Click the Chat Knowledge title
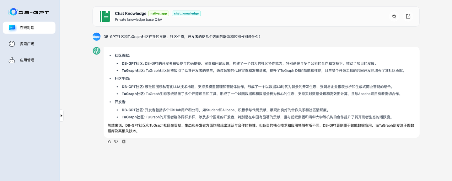 click(131, 13)
